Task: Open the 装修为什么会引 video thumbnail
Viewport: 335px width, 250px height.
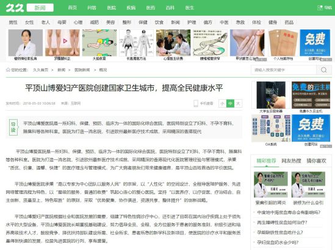Action: (308, 185)
